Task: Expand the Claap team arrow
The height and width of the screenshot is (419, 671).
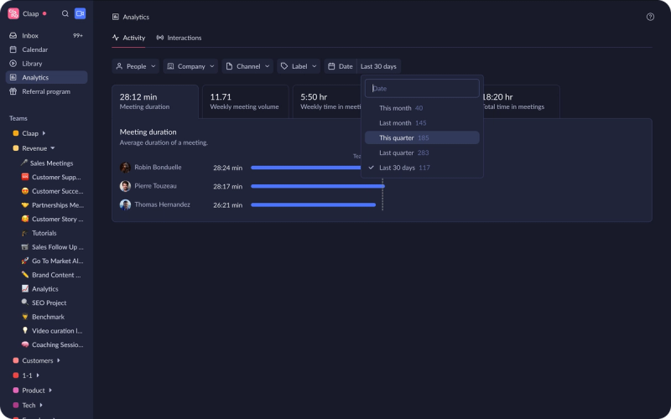Action: pos(44,133)
